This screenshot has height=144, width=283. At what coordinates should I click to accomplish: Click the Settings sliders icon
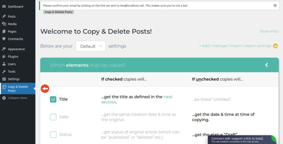tap(4, 79)
